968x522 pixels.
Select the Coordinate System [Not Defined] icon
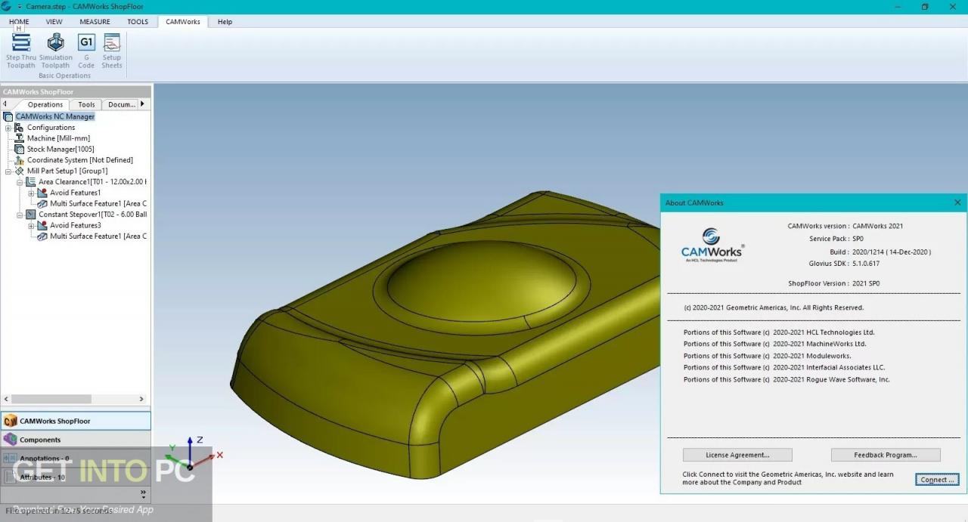tap(20, 160)
